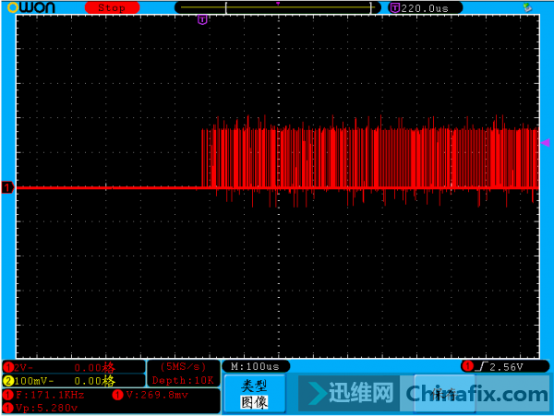
Task: Click the red Stop status button
Action: [x=112, y=7]
